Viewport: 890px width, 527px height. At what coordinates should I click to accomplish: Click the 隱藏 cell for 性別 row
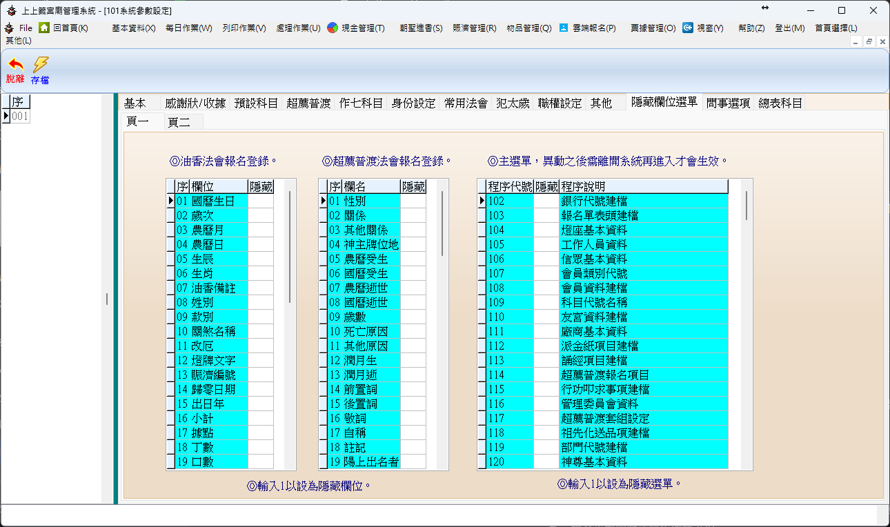[x=413, y=201]
